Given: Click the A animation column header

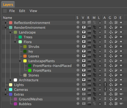Looking at the screenshot, I should (105, 18).
